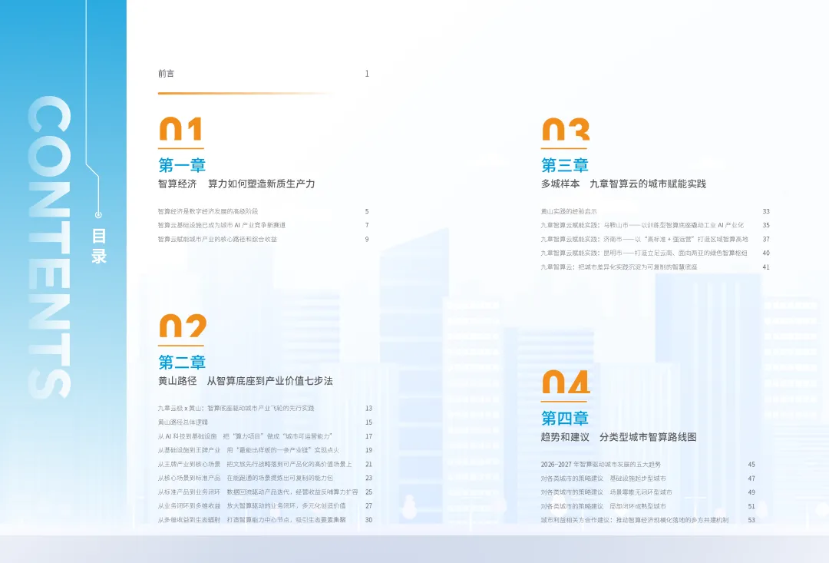This screenshot has width=829, height=563.
Task: Select the 马鞍山市 practice entry
Action: click(642, 225)
